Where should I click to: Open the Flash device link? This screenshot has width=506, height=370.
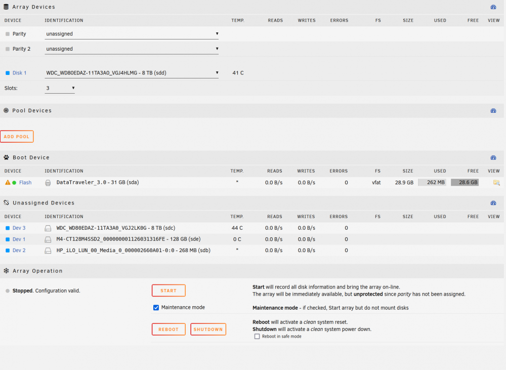25,182
